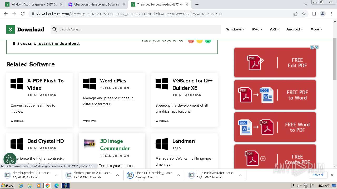This screenshot has height=189, width=337.
Task: Open Internet Explorer from the taskbar
Action: (x=21, y=186)
